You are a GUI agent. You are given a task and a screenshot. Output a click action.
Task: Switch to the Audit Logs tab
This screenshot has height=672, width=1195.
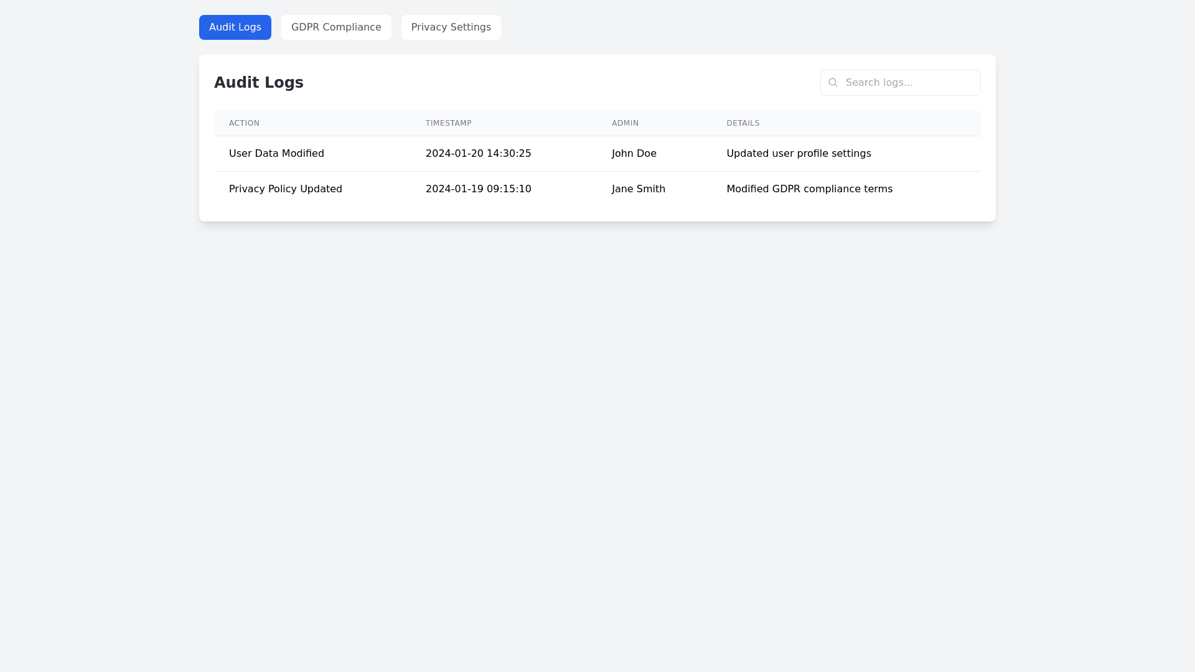point(235,27)
